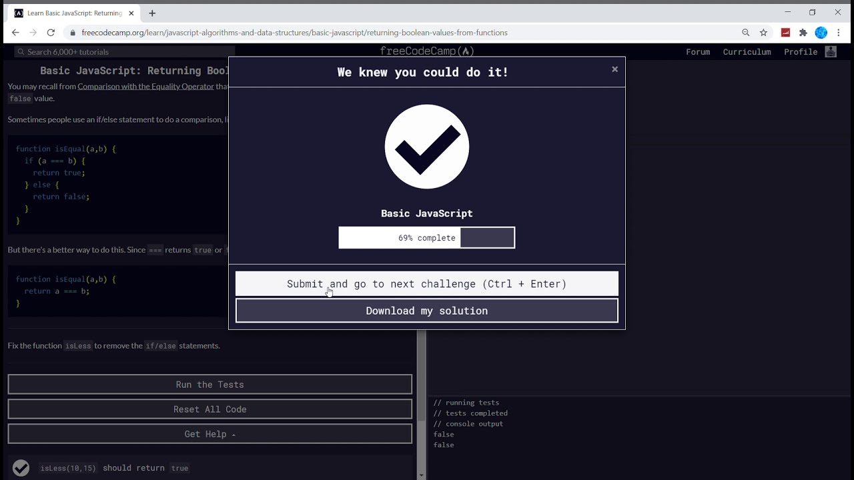Minimize the browser window

point(787,12)
